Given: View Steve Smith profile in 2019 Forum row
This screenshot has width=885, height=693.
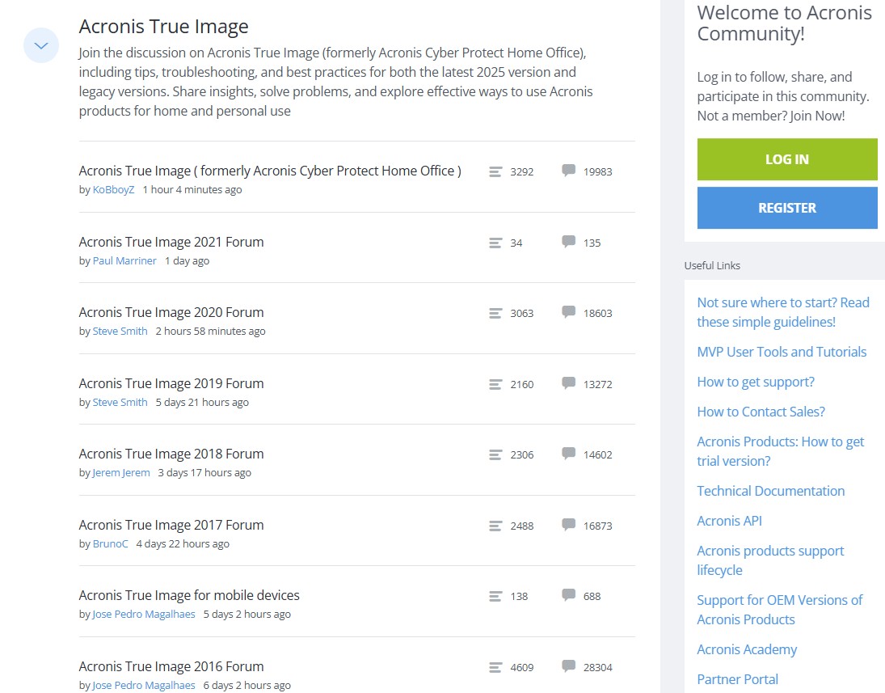Looking at the screenshot, I should pyautogui.click(x=120, y=402).
